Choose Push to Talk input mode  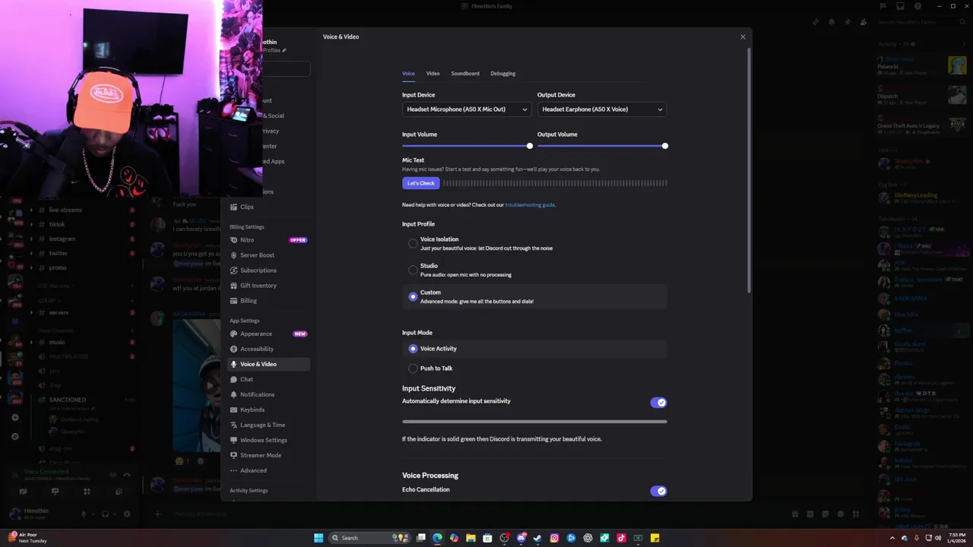pyautogui.click(x=413, y=368)
